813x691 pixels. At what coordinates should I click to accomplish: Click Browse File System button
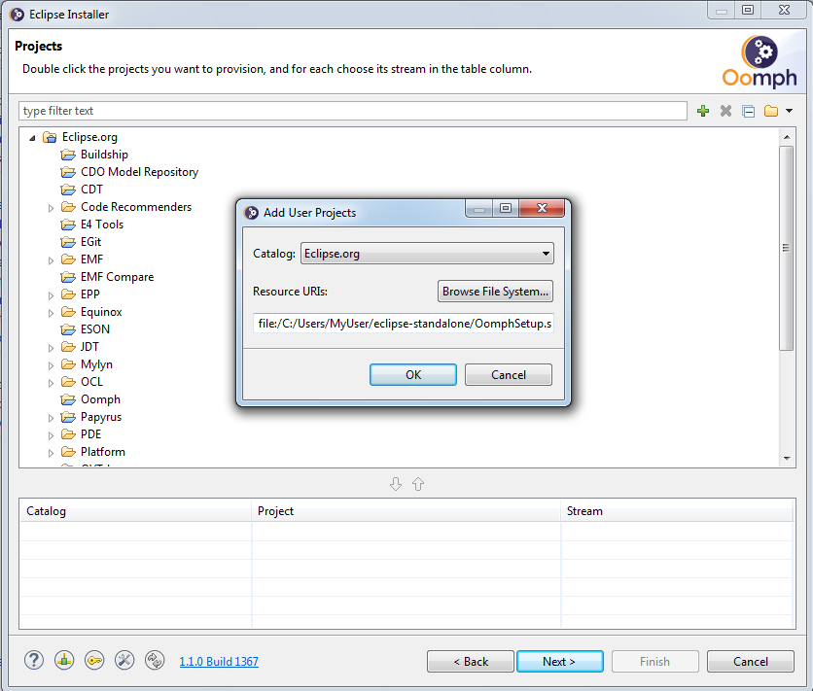[x=495, y=292]
